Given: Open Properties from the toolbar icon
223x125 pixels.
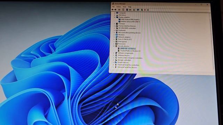Looking at the screenshot, I should tap(123, 10).
